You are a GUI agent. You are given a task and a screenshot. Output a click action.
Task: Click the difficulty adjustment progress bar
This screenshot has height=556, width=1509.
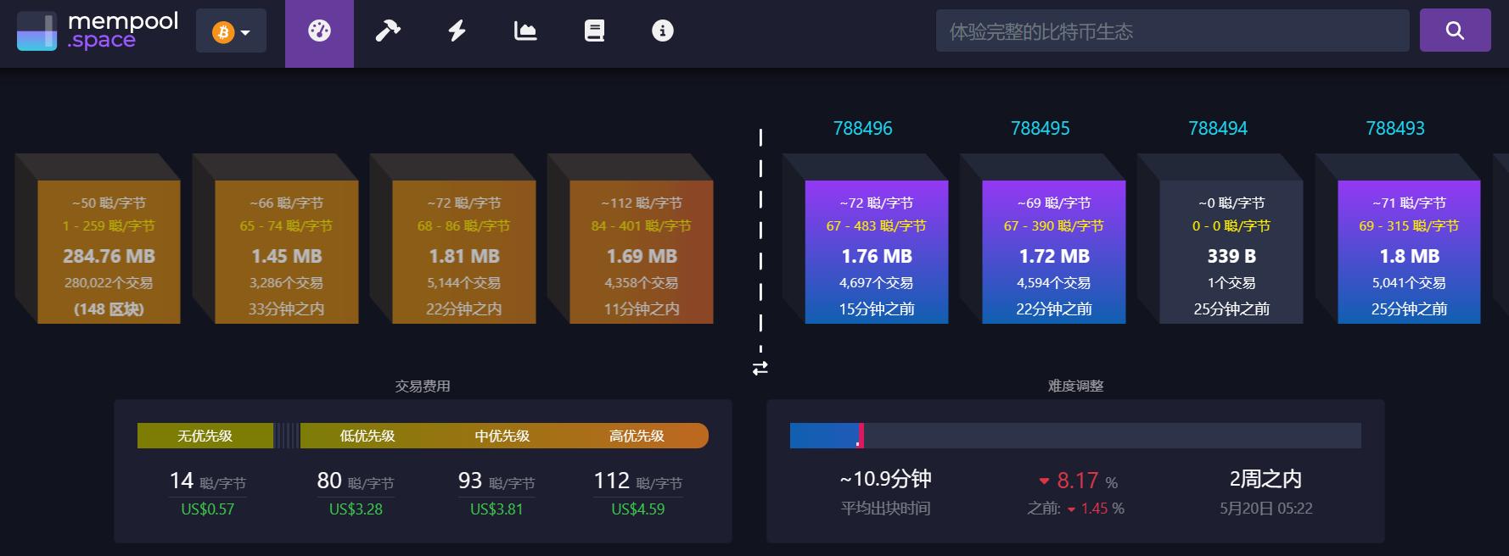tap(1074, 436)
